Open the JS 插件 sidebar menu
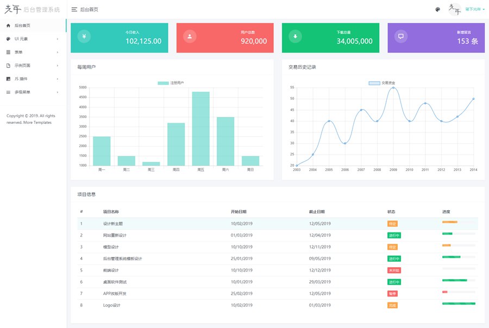The width and height of the screenshot is (489, 328). (x=33, y=79)
